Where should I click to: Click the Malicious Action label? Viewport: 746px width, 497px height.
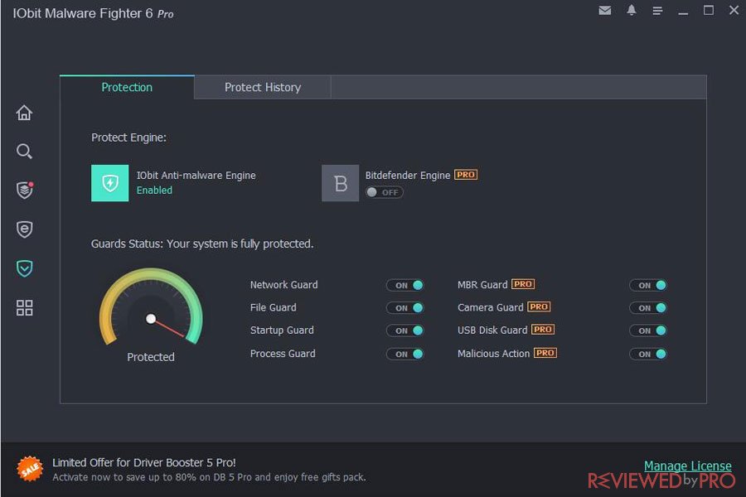(493, 354)
